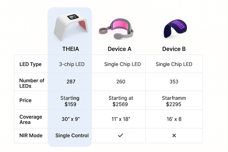Screen dimensions: 228x152
Task: Select the Device B column heading
Action: 174,49
